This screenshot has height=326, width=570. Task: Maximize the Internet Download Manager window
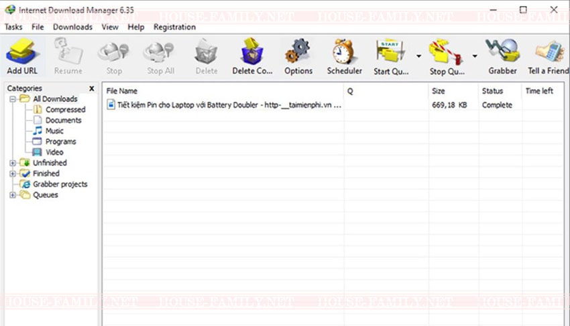pyautogui.click(x=523, y=10)
